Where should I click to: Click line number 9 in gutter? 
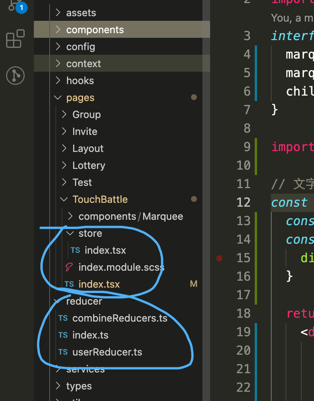pyautogui.click(x=247, y=147)
